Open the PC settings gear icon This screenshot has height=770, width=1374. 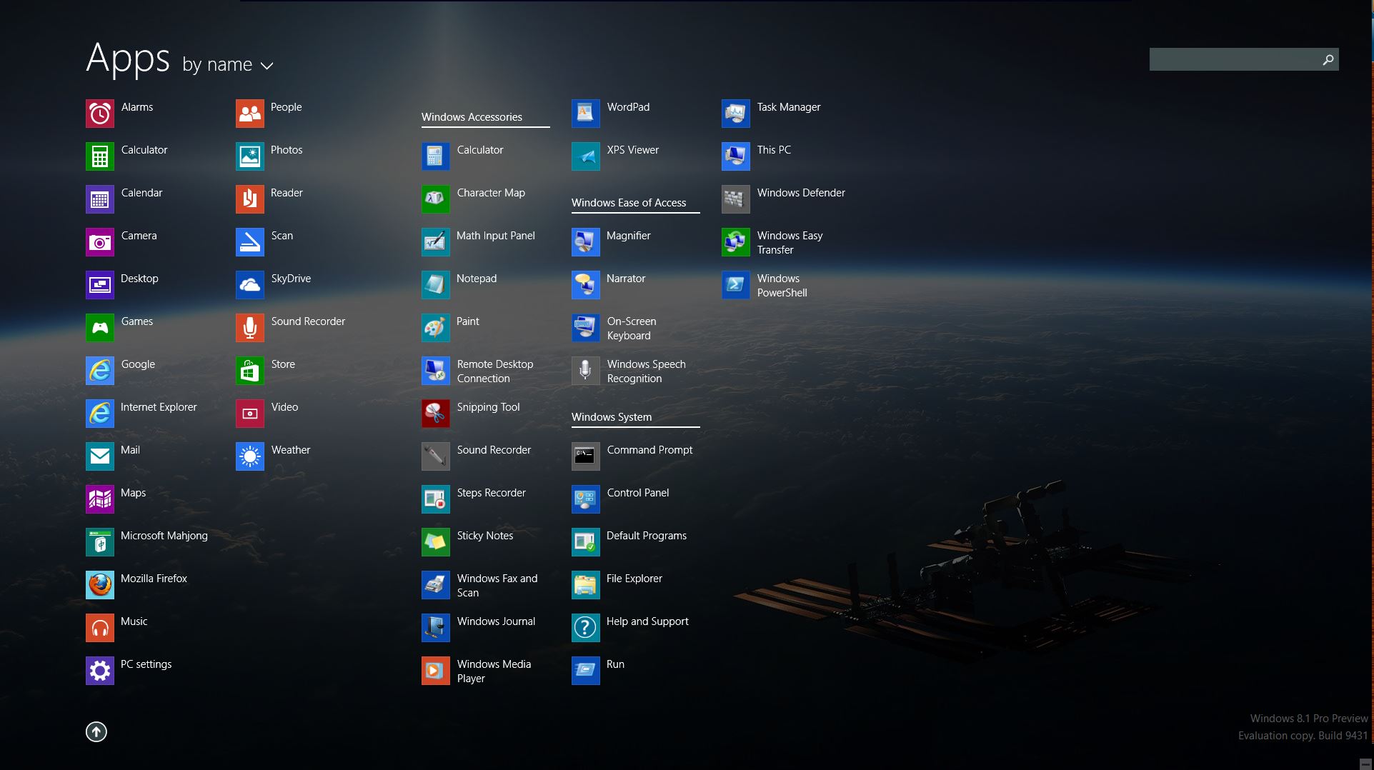point(100,671)
